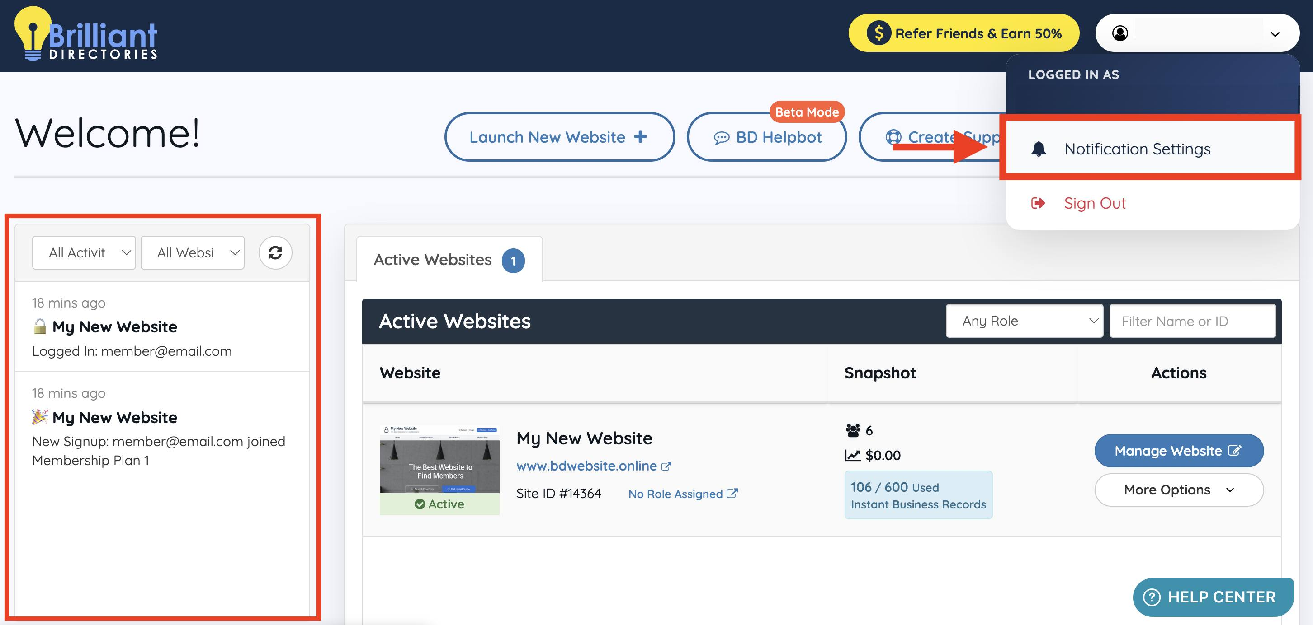Image resolution: width=1313 pixels, height=625 pixels.
Task: Switch to the Active Websites tab
Action: pos(449,260)
